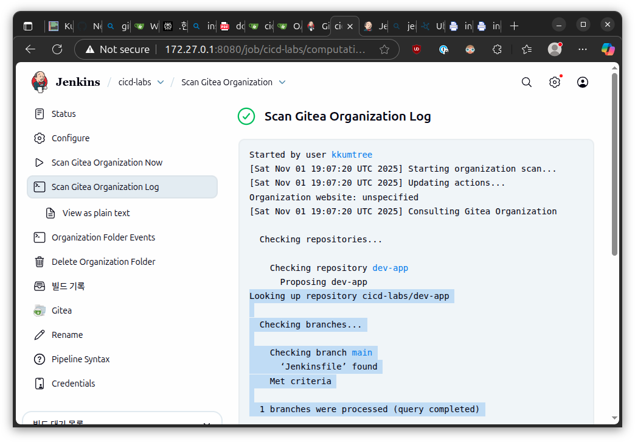Open Organization Folder Events terminal icon
This screenshot has width=635, height=442.
(x=40, y=237)
